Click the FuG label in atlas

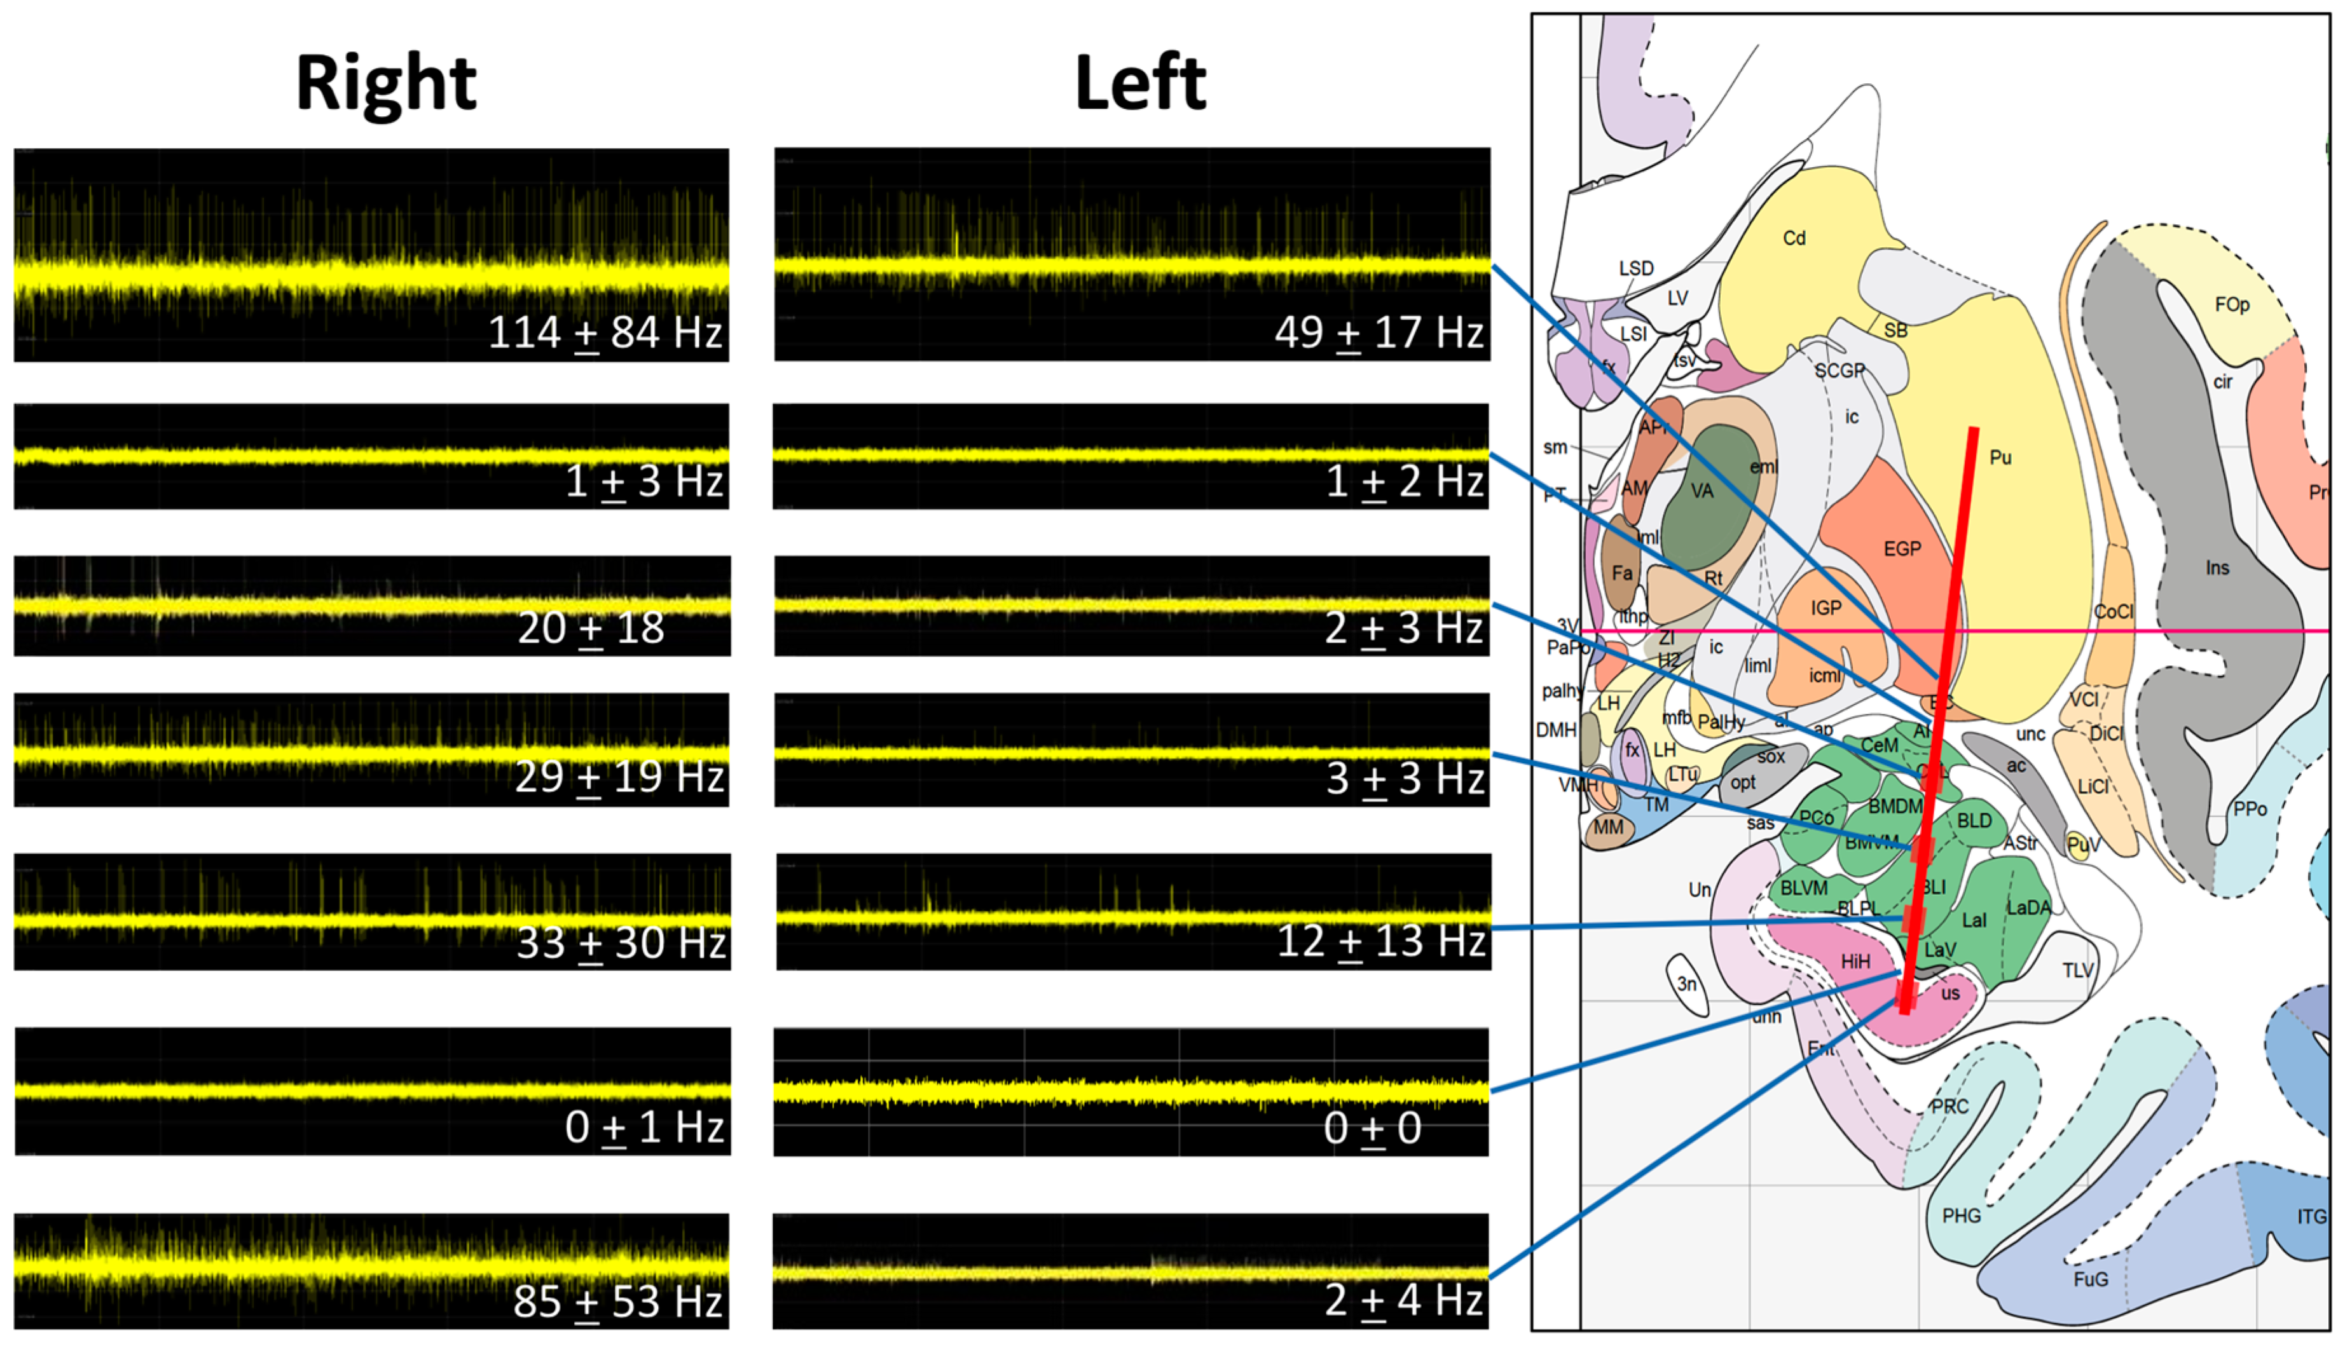click(2090, 1279)
